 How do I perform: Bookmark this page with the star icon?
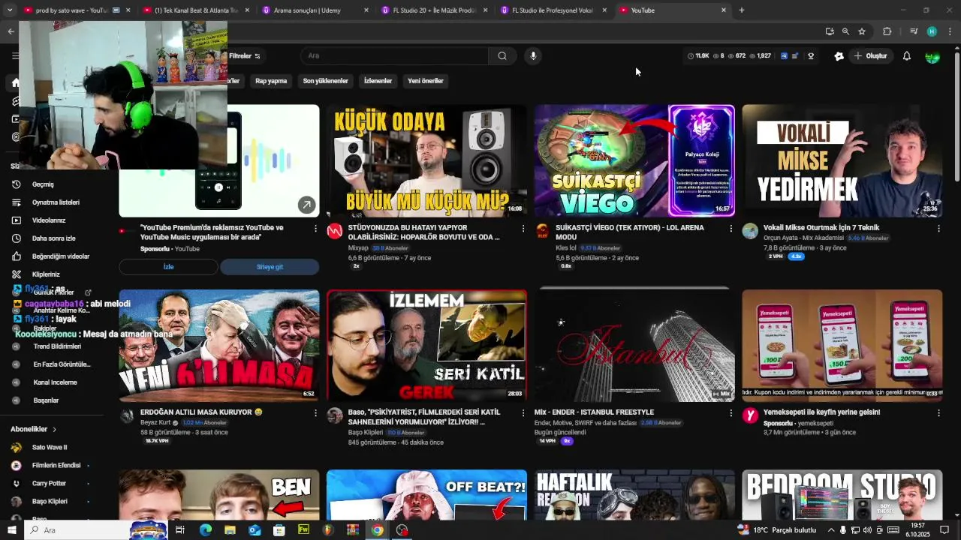(862, 31)
